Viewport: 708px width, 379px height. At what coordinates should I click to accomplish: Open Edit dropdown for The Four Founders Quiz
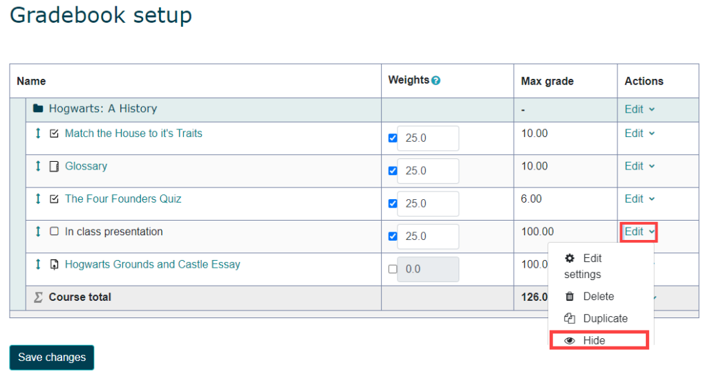pyautogui.click(x=639, y=199)
